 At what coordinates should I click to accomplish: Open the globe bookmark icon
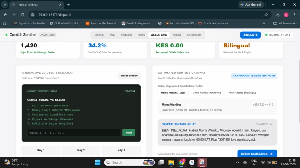point(160,23)
